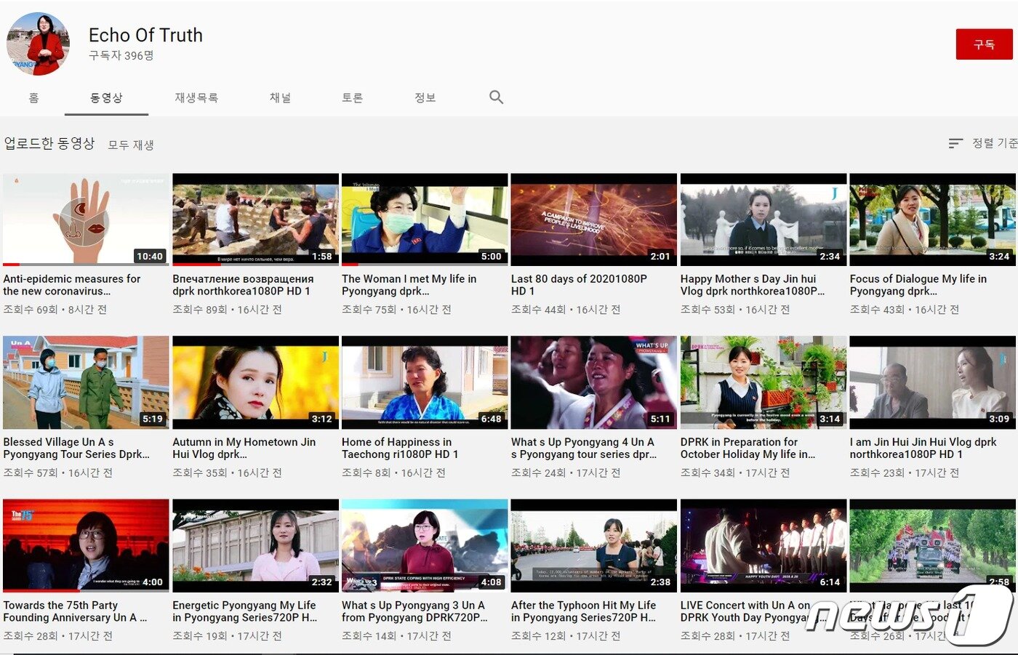Open Anti-epidemic measures video thumbnail
Screen dimensions: 1018x655
click(86, 220)
